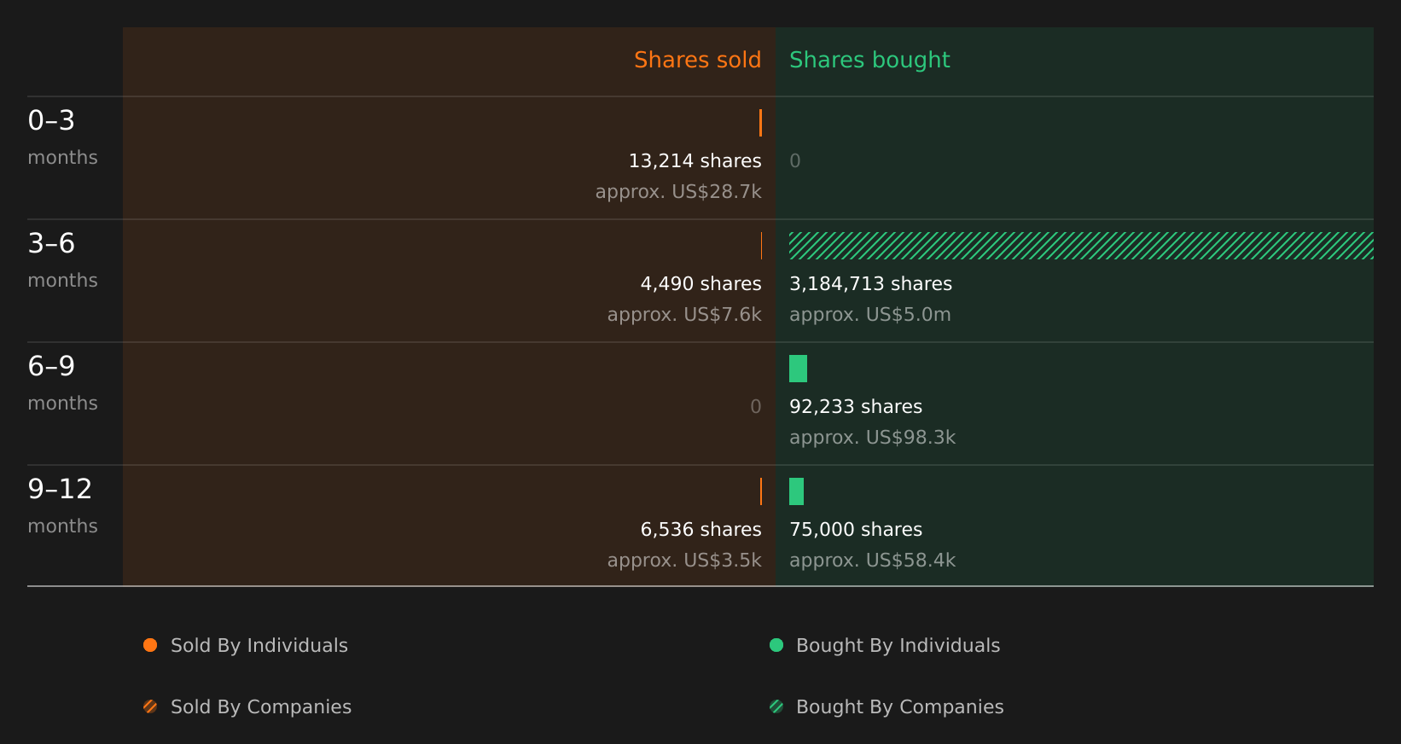Click the approx. US$98.3k value
This screenshot has height=744, width=1401.
click(872, 438)
